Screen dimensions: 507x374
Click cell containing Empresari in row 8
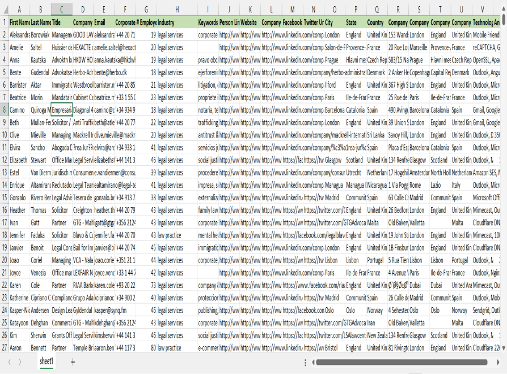pos(62,110)
